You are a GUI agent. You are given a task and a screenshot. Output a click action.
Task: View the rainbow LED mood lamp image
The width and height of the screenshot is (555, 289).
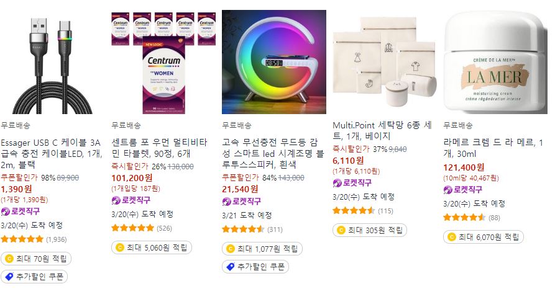point(274,62)
